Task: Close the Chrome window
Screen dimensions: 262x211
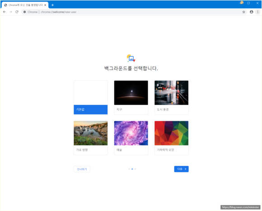Action: pos(257,3)
